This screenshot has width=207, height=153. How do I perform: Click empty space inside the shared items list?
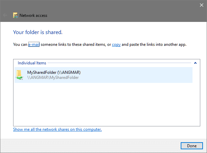click(107, 104)
